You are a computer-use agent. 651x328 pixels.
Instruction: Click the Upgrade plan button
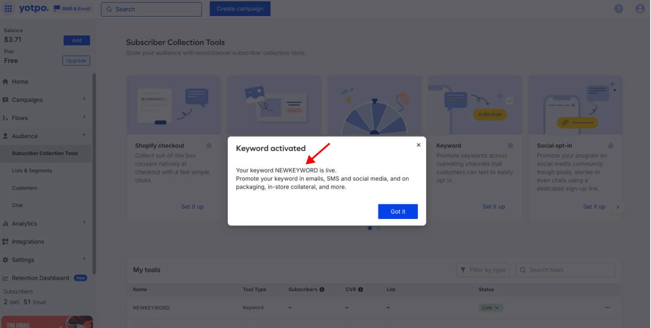[76, 61]
